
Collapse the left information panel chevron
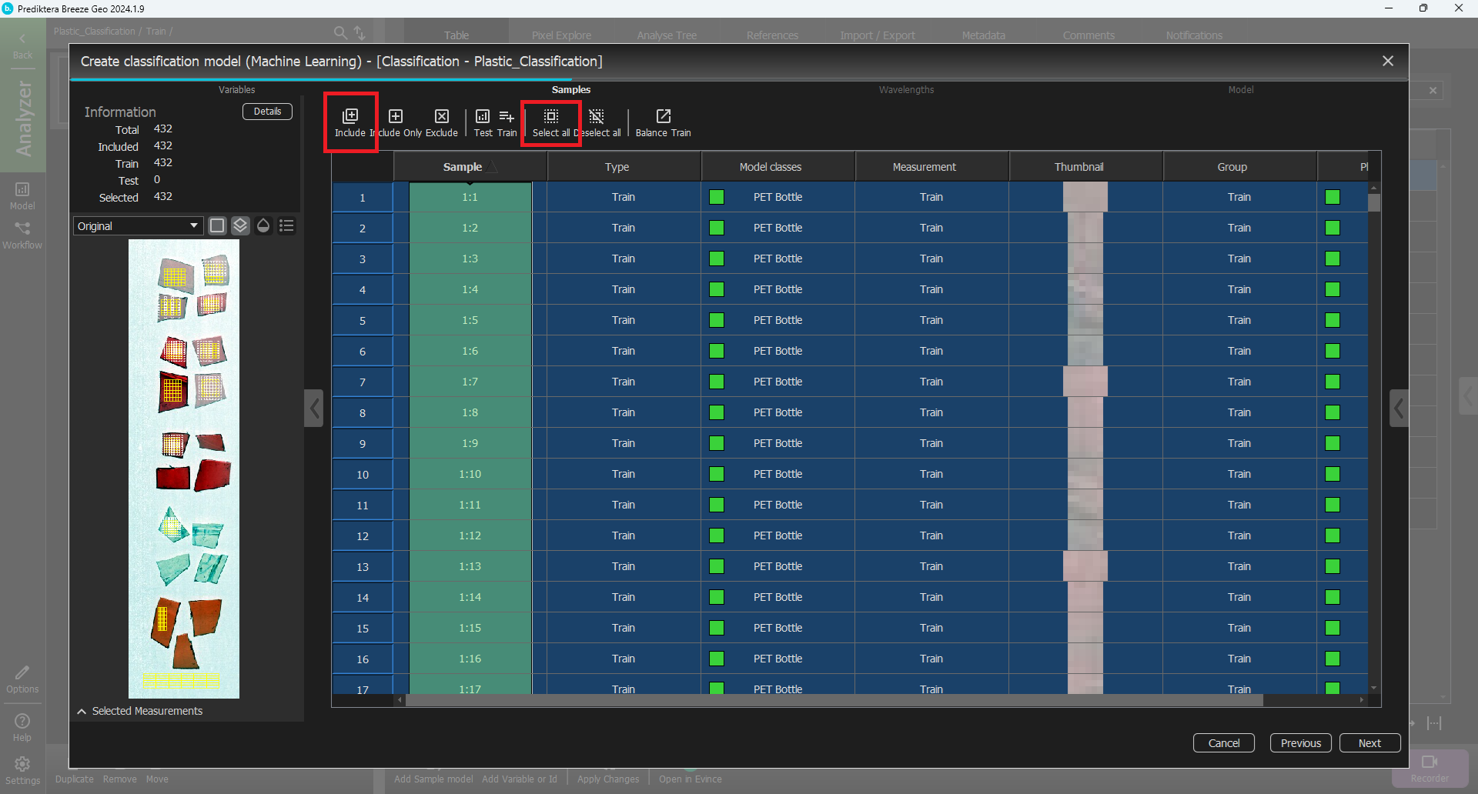314,409
